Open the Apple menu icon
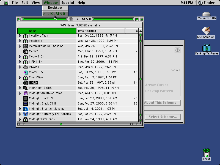This screenshot has height=165, width=220. pyautogui.click(x=6, y=3)
